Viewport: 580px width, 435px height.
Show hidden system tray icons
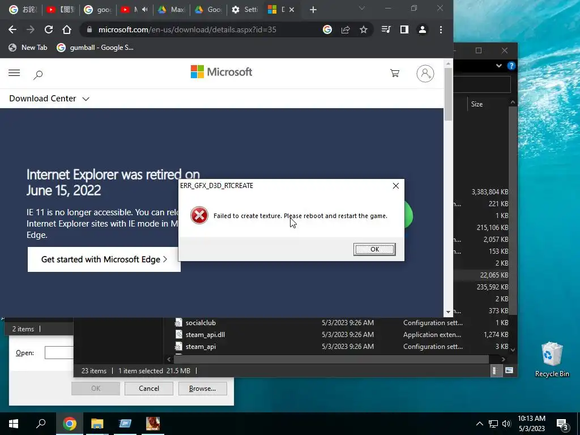point(479,424)
